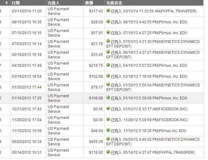Viewport: 208px width, 160px height.
Task: Click the $102.88 amount cell
Action: [x=96, y=76]
